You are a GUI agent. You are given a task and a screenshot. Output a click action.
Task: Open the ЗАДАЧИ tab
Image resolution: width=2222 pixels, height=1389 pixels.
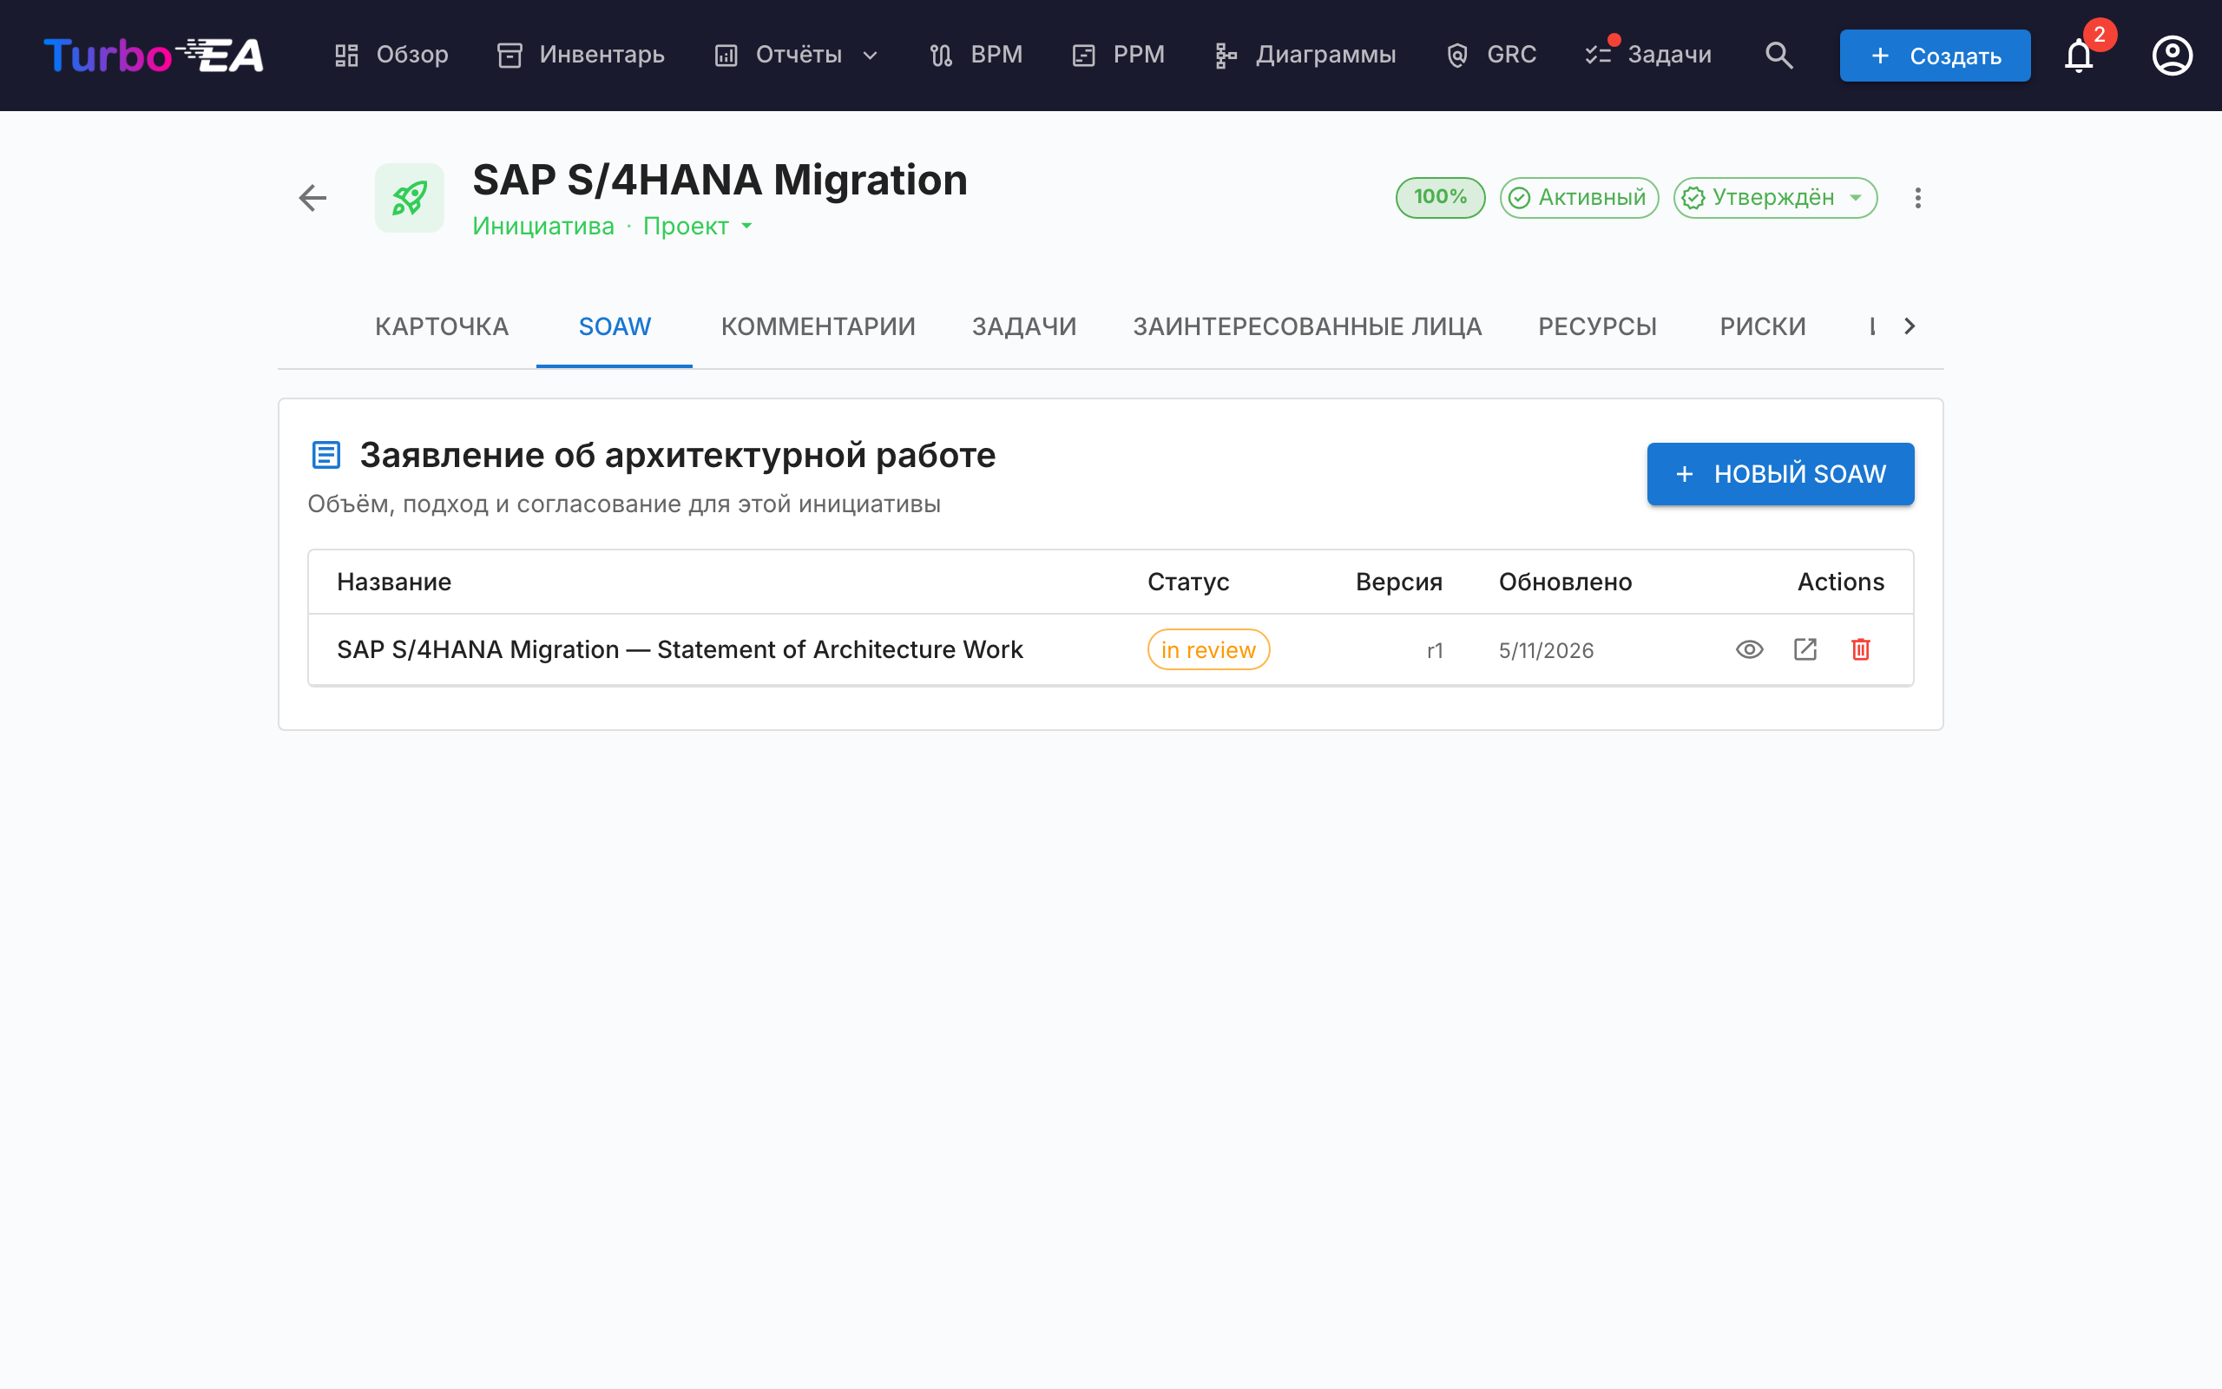click(1024, 326)
